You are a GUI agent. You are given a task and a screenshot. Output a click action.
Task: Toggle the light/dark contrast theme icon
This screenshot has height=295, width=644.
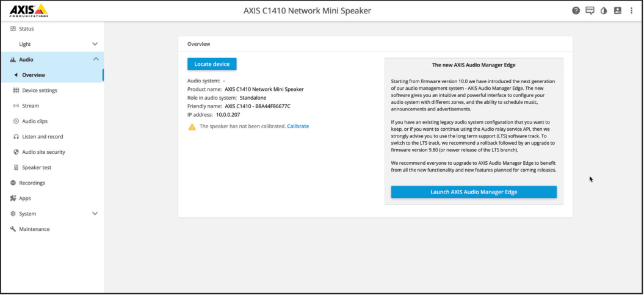(604, 10)
